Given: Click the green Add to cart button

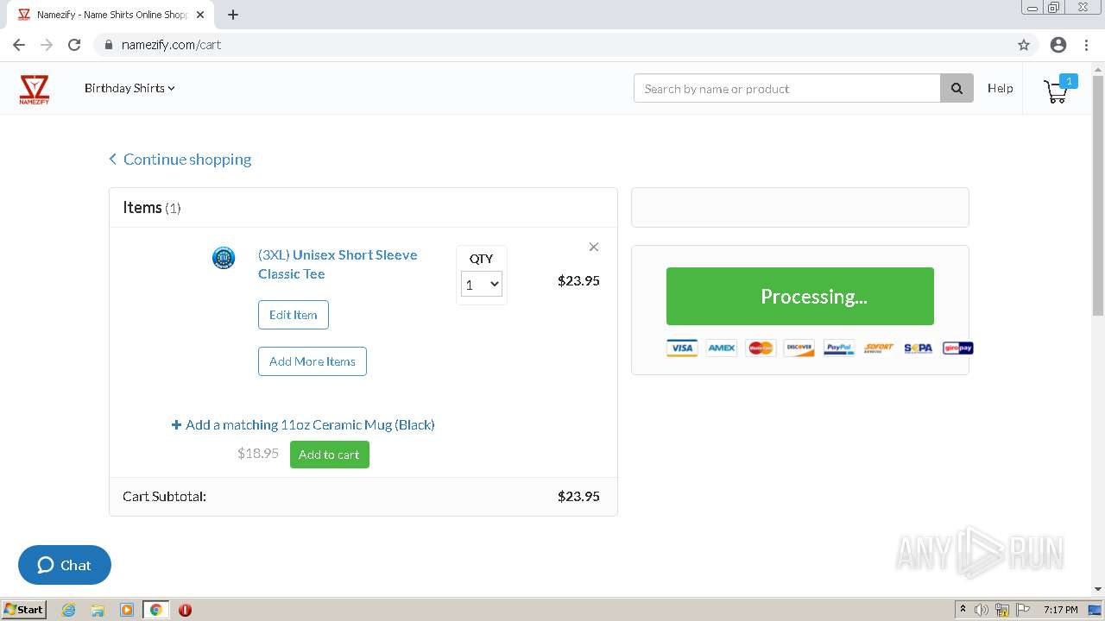Looking at the screenshot, I should (330, 455).
